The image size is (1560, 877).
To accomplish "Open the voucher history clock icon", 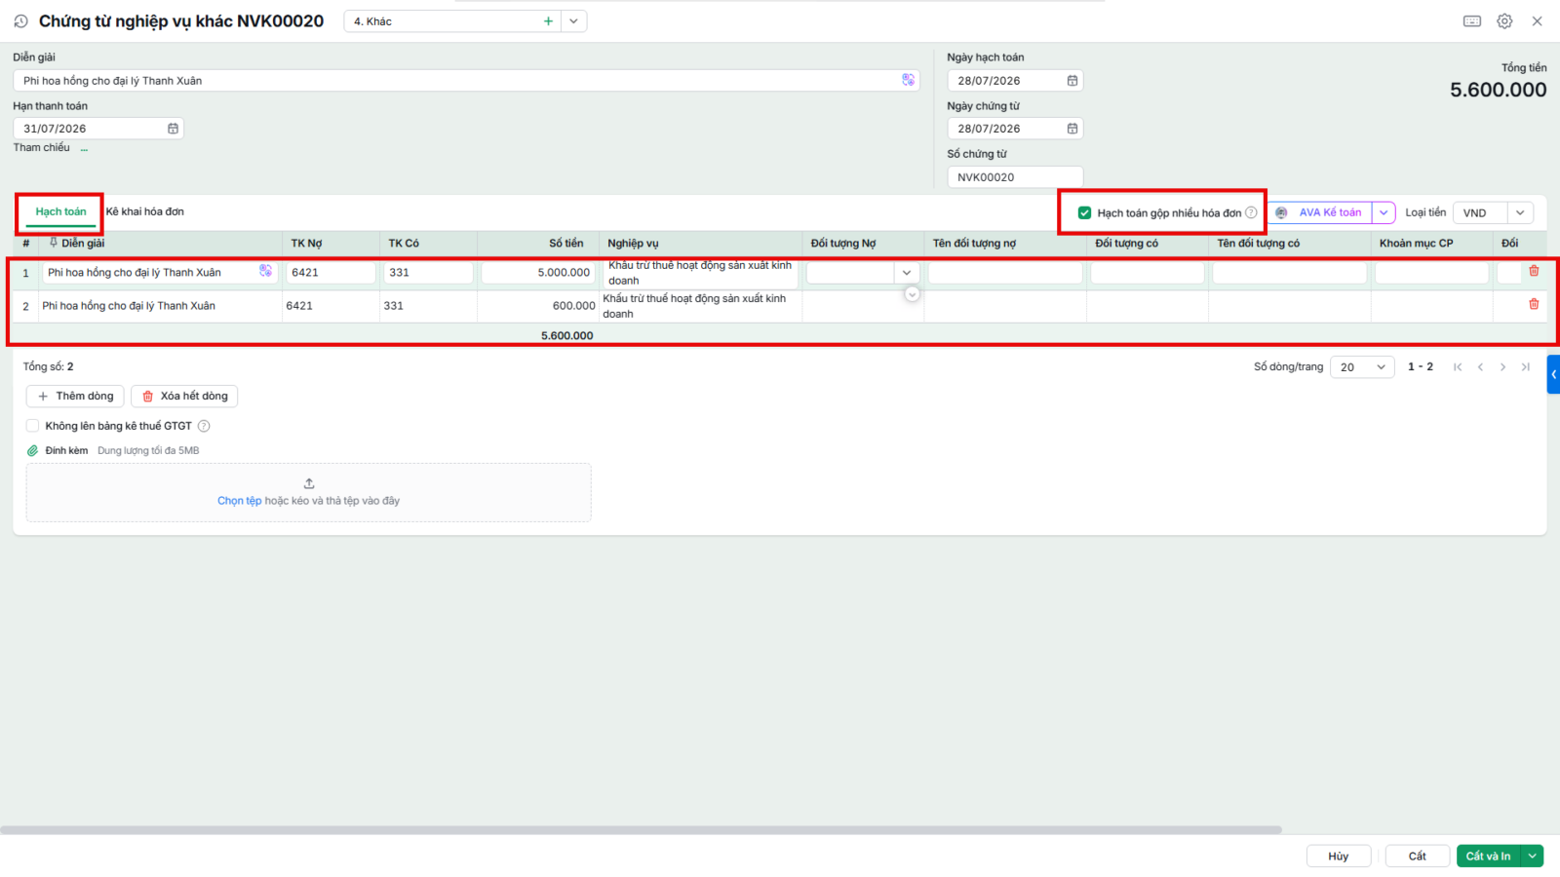I will pyautogui.click(x=20, y=20).
